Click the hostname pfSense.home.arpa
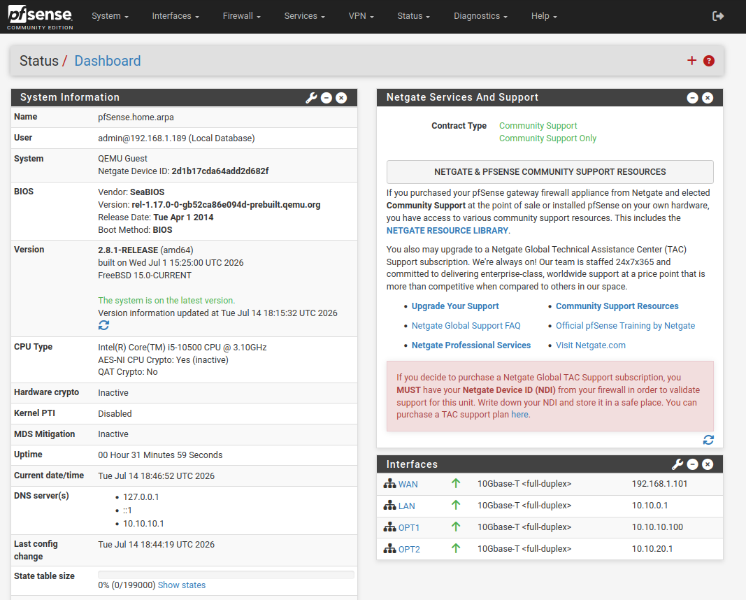The height and width of the screenshot is (600, 746). click(x=136, y=117)
